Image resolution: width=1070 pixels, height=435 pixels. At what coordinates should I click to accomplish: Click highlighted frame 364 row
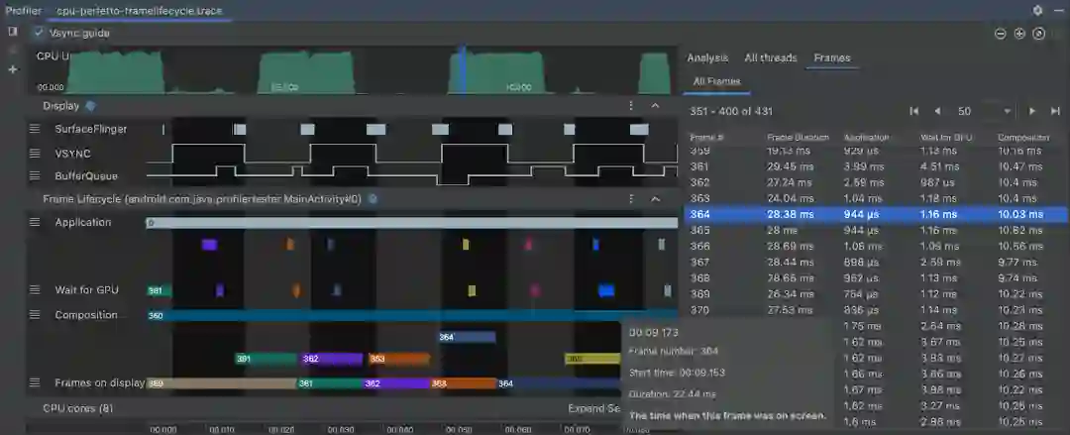click(x=876, y=214)
